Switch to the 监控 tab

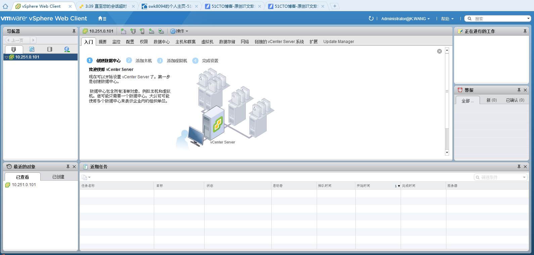[116, 42]
